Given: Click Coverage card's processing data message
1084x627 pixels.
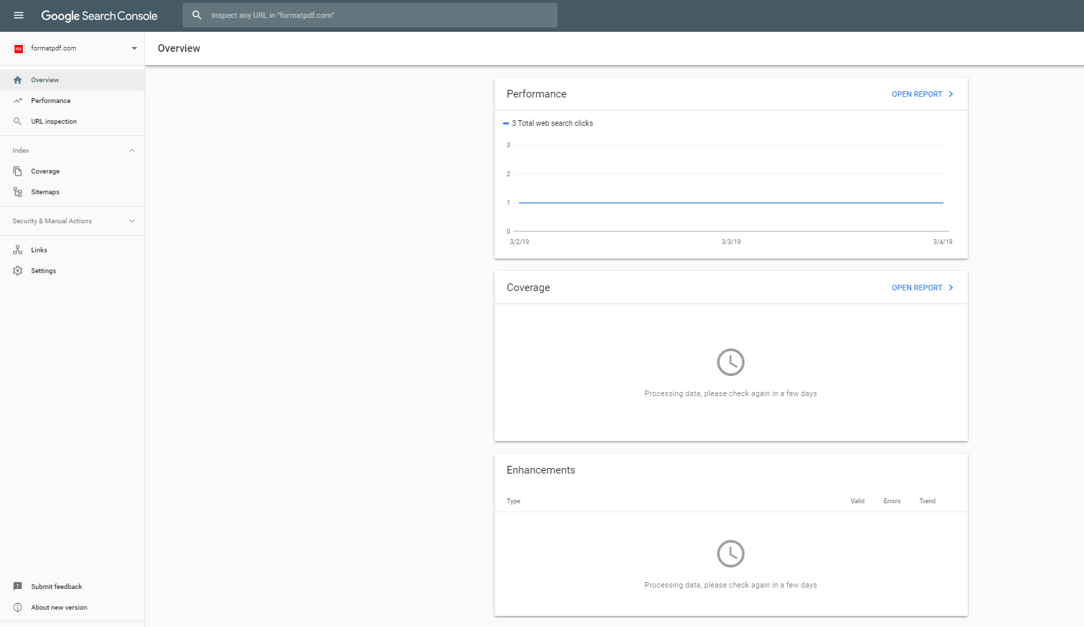Looking at the screenshot, I should [731, 393].
